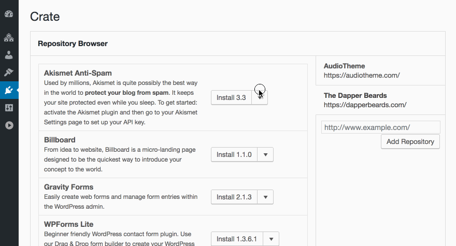Click the https://audiotheme.com/ URL text

(362, 75)
